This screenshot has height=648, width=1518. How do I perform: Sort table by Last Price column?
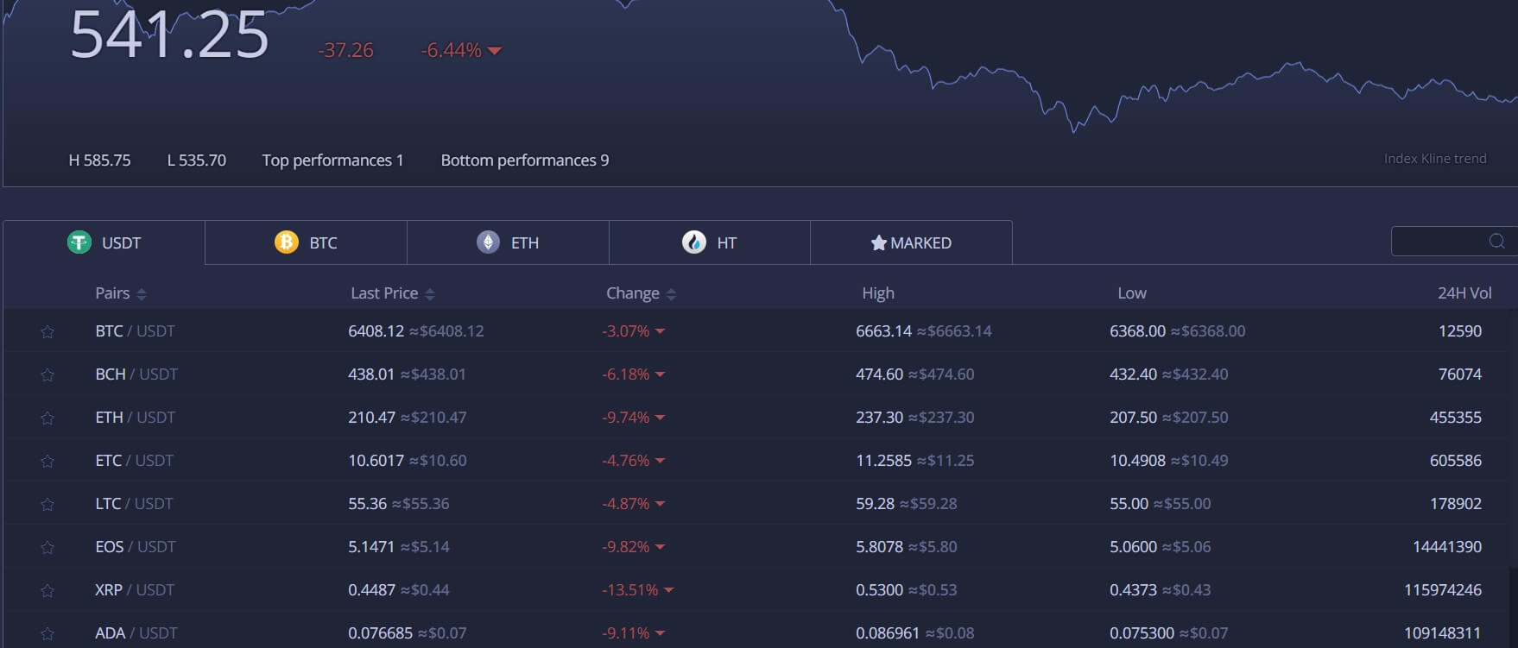[393, 293]
